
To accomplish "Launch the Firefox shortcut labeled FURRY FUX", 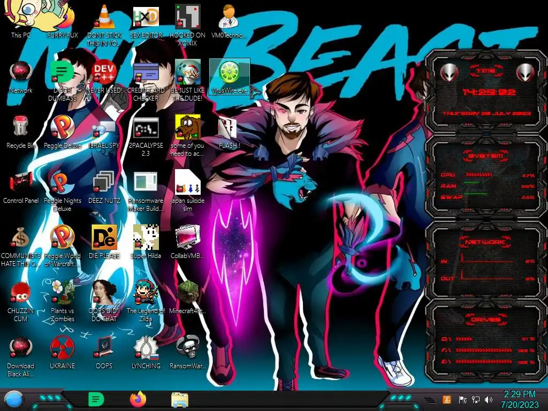I will 62,19.
